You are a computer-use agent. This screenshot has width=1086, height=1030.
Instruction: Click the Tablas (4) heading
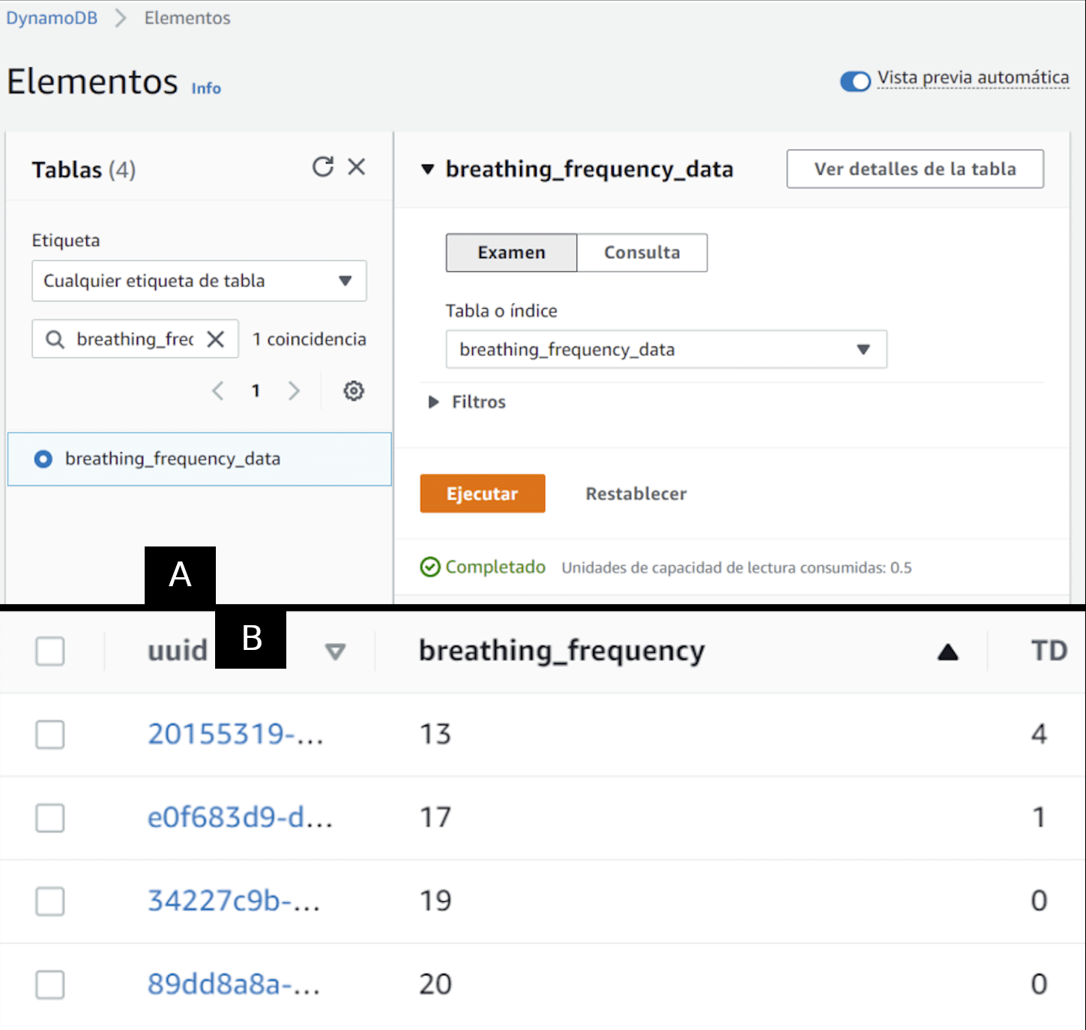tap(84, 170)
